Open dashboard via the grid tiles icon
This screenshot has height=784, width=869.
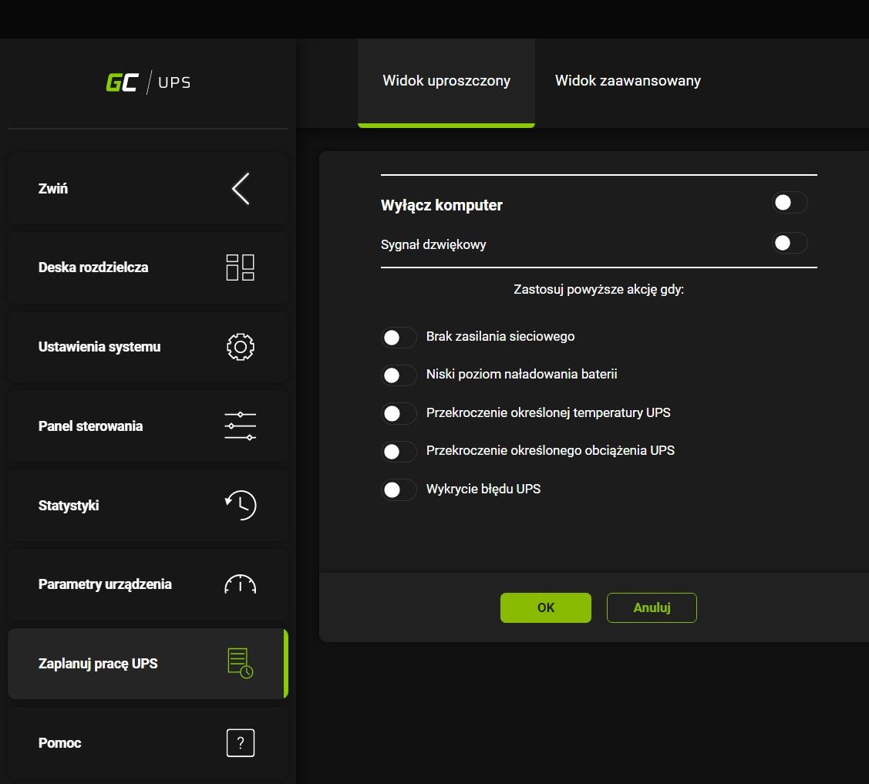[240, 268]
